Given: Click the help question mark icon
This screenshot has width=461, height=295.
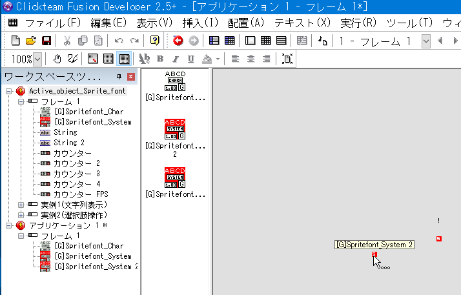Looking at the screenshot, I should point(154,41).
